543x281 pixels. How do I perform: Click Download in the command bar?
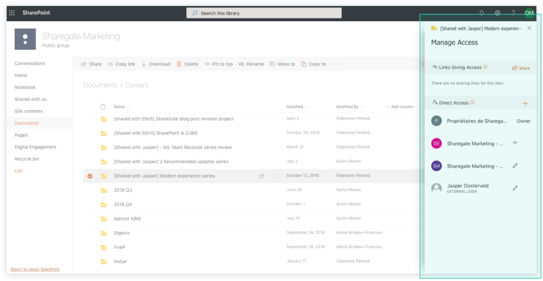156,64
